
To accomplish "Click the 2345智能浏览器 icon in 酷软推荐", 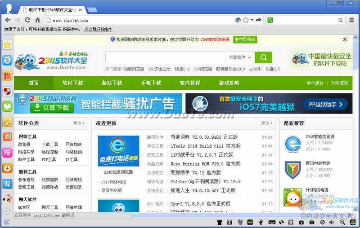I will click(x=293, y=144).
